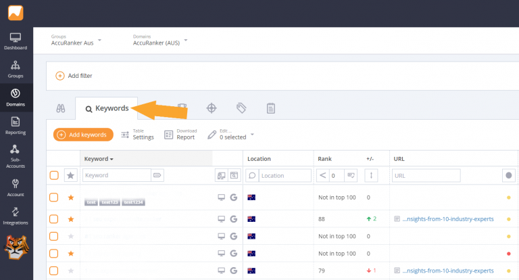Viewport: 519px width, 280px height.
Task: Select the Keywords tab
Action: pos(107,108)
